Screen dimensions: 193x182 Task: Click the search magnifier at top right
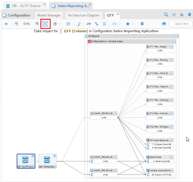(x=166, y=15)
